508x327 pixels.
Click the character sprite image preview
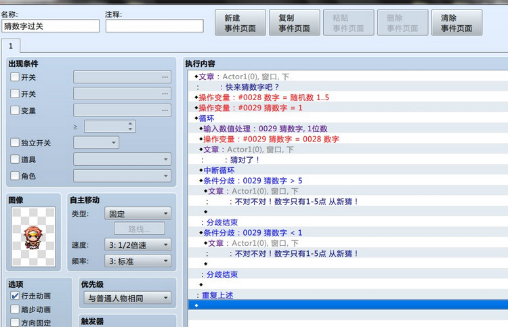coord(33,237)
